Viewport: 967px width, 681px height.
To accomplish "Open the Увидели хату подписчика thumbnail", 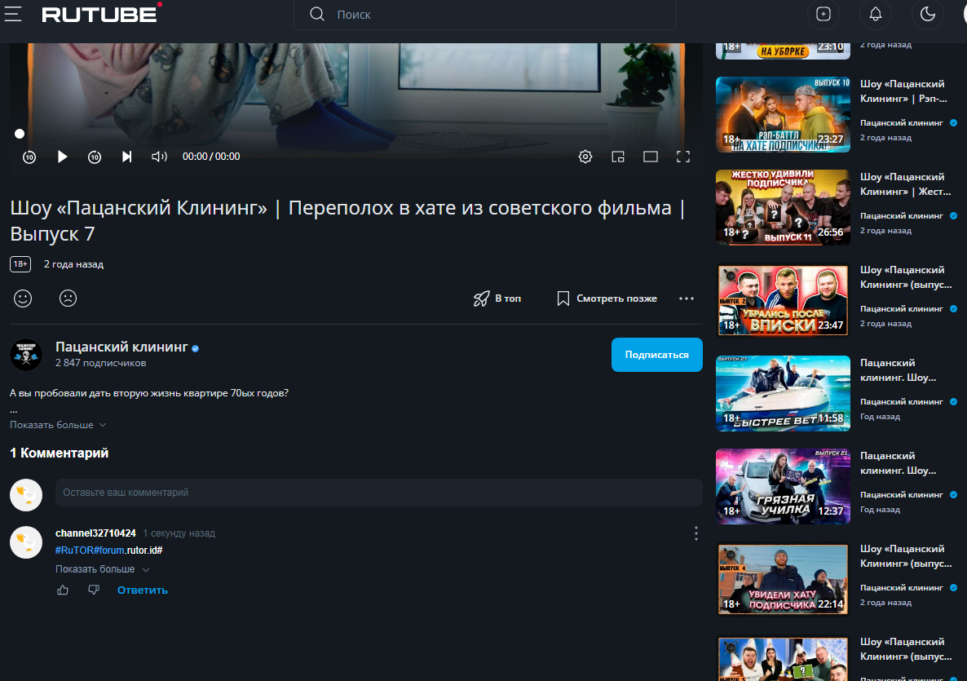I will pyautogui.click(x=783, y=579).
